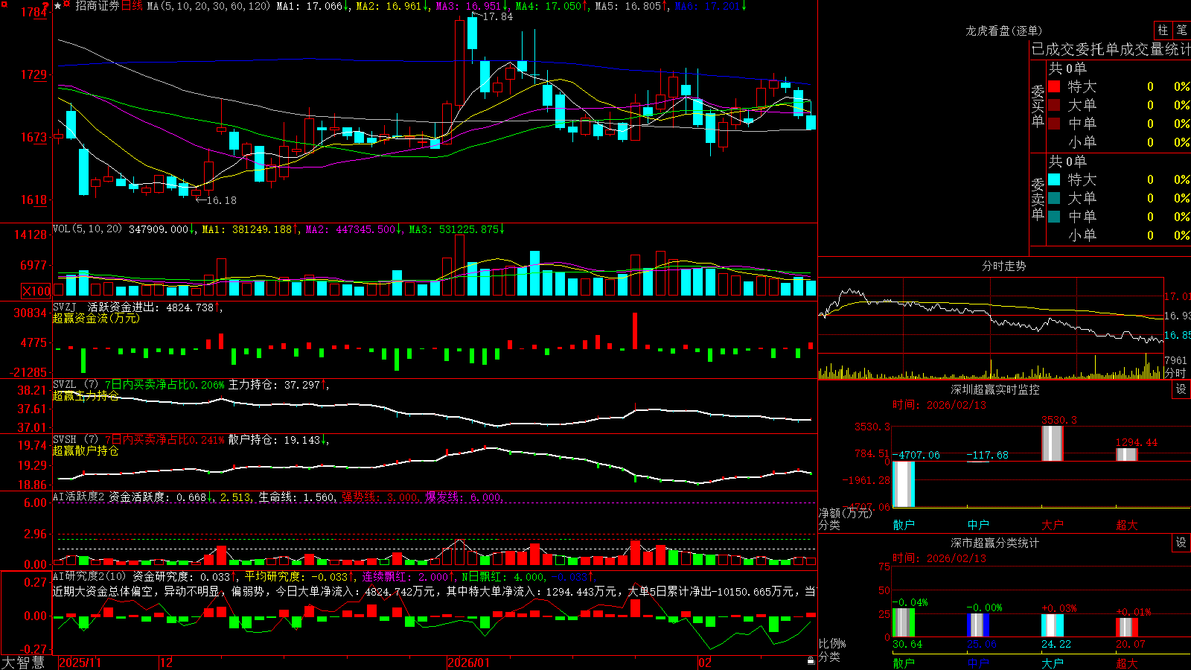Click the red question mark icon above the price axis
The height and width of the screenshot is (670, 1191).
click(x=45, y=6)
